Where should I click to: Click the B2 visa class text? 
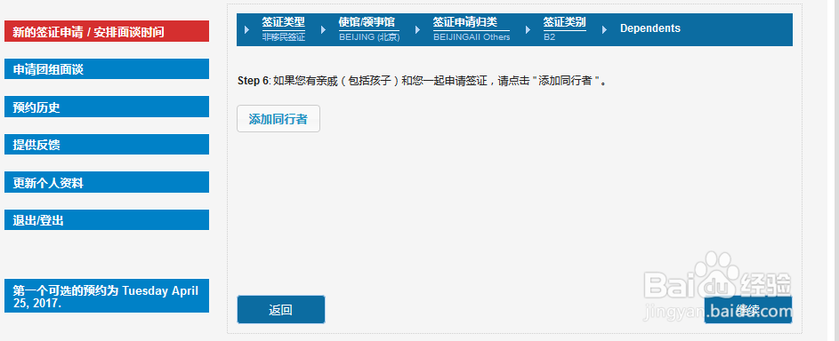pyautogui.click(x=550, y=37)
